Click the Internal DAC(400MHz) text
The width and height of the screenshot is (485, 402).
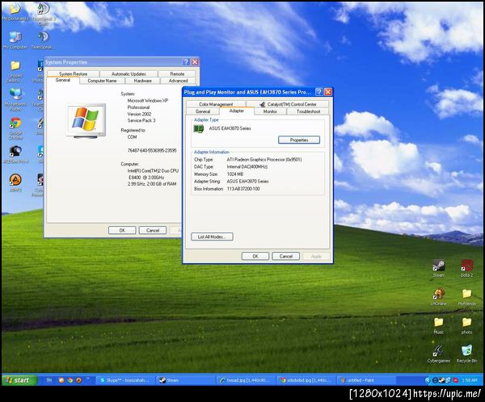coord(247,166)
